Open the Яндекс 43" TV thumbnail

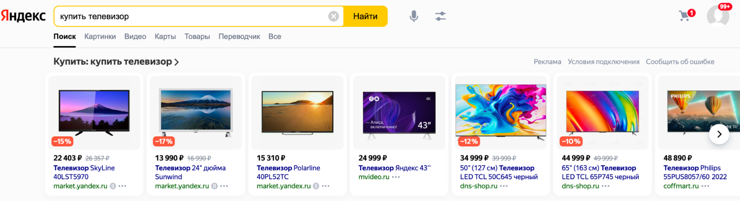point(399,112)
